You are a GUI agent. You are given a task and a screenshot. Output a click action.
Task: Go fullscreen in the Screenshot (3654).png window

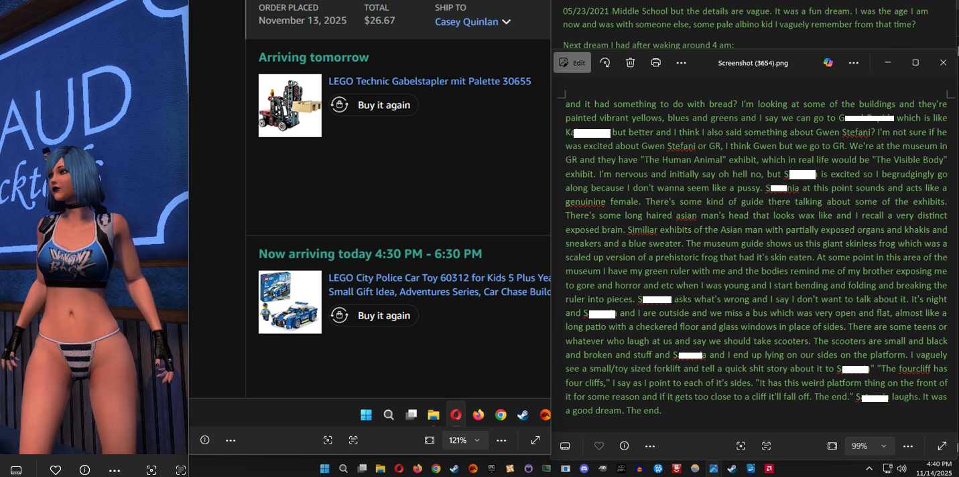942,446
